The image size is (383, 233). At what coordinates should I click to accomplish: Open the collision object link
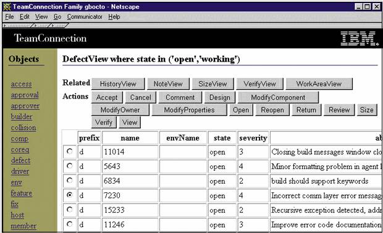(23, 128)
